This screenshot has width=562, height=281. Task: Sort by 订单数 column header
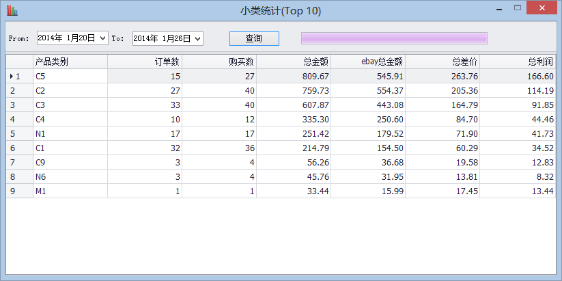point(145,62)
